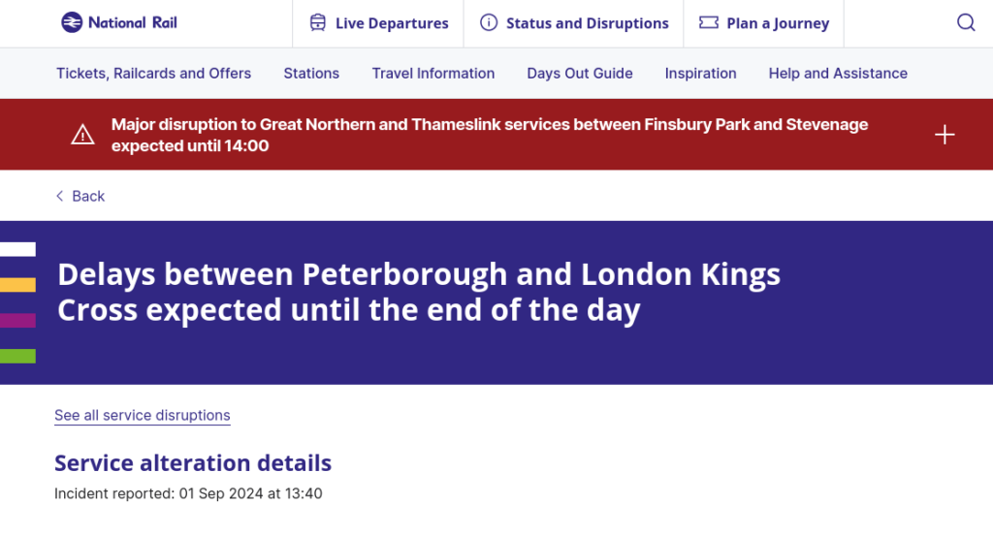Viewport: 993px width, 536px height.
Task: Expand the major disruption banner with plus
Action: 945,134
